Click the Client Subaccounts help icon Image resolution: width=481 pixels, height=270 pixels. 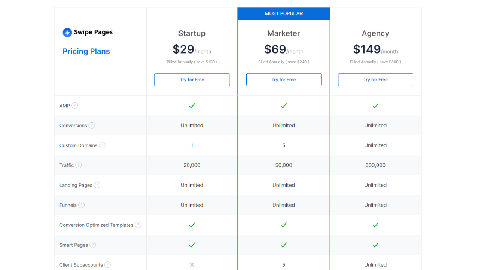(107, 265)
